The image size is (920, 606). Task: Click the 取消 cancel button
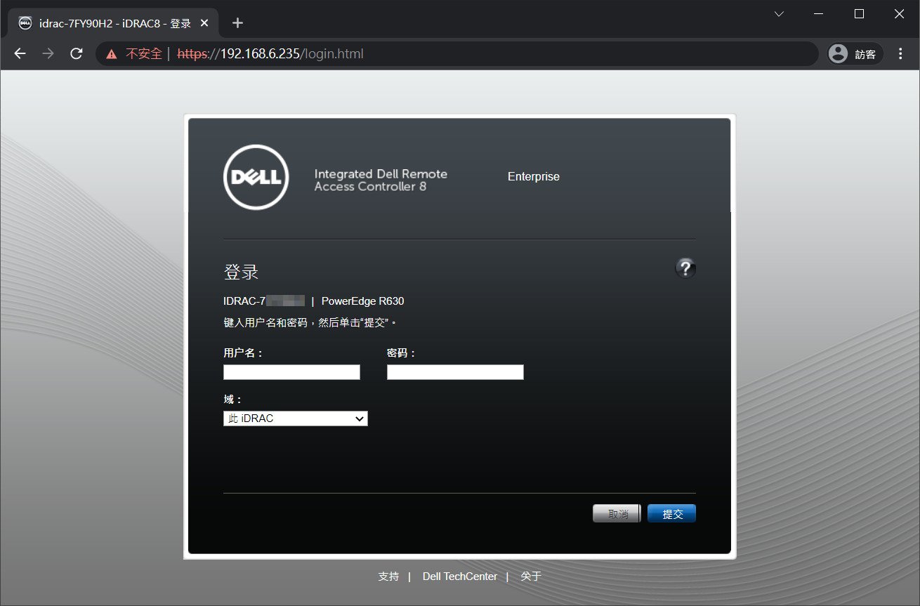tap(617, 514)
